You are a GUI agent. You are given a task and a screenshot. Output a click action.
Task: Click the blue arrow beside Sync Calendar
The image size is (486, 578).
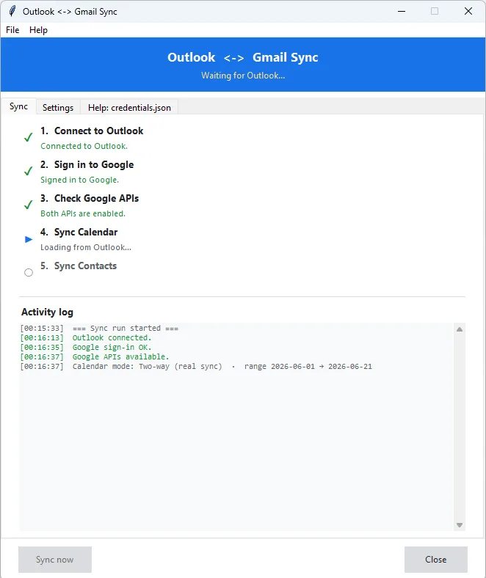[x=29, y=239]
